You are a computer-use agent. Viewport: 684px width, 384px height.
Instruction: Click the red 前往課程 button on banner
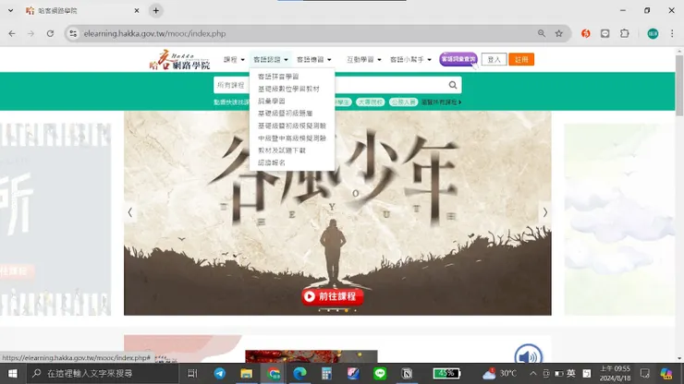click(x=333, y=296)
